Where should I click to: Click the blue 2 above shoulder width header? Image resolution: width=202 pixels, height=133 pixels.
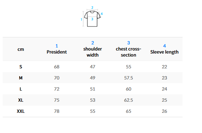[x=93, y=43]
